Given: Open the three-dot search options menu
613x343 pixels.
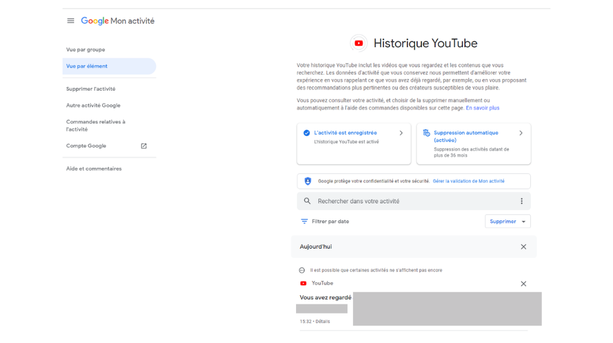Looking at the screenshot, I should pos(522,201).
